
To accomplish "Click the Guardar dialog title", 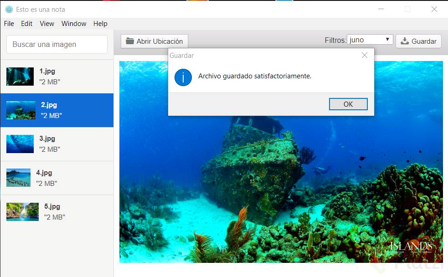I will pyautogui.click(x=182, y=56).
